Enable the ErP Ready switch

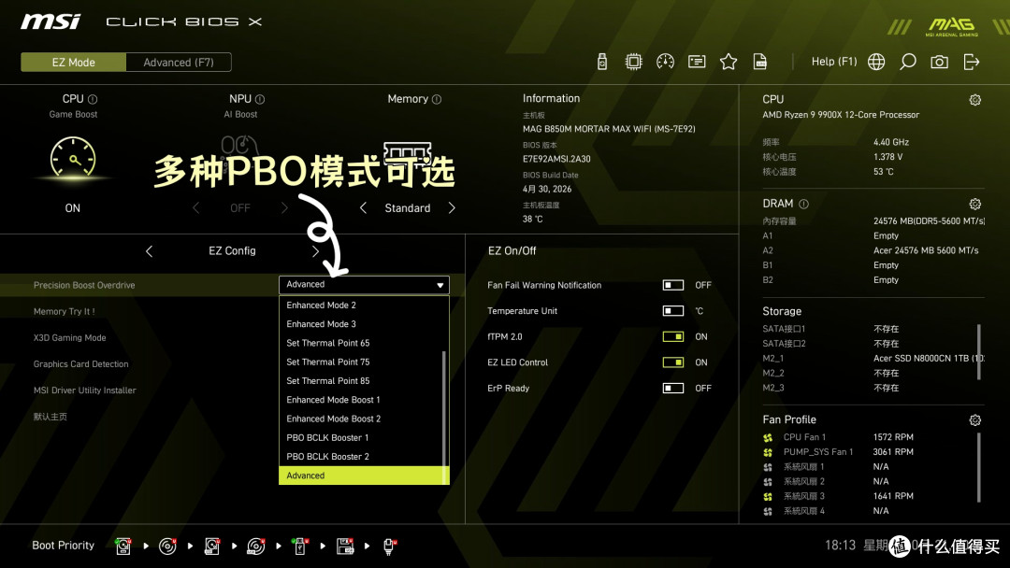point(673,388)
